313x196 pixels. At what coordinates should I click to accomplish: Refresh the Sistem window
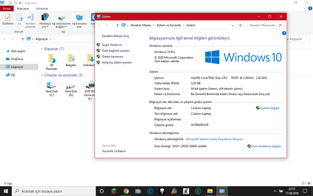[241, 25]
